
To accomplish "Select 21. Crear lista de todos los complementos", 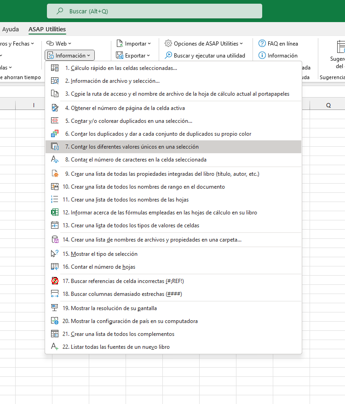I will (x=173, y=334).
